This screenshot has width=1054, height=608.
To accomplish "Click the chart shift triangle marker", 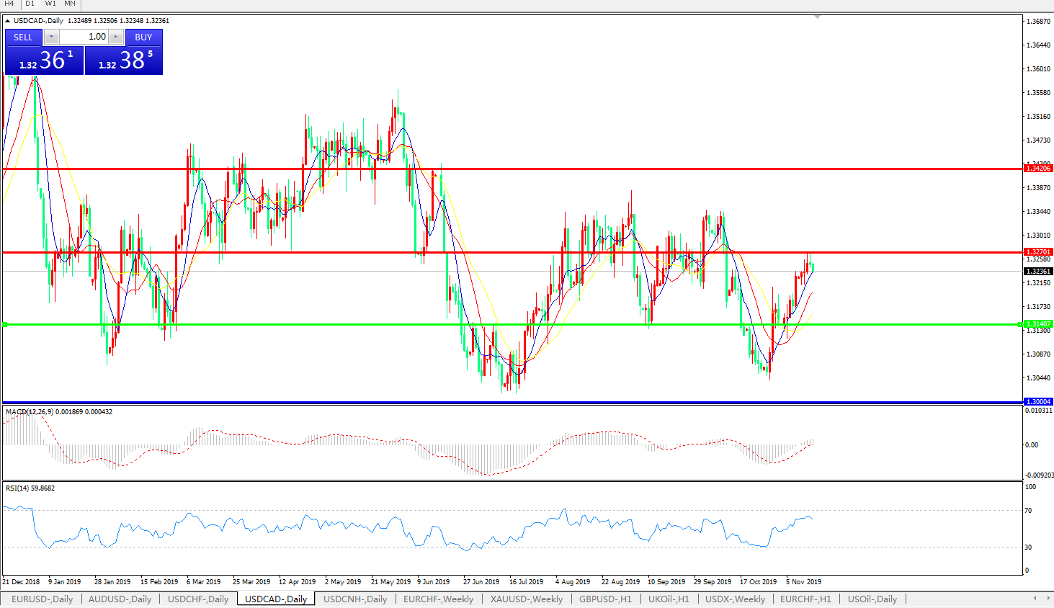I will click(x=817, y=17).
